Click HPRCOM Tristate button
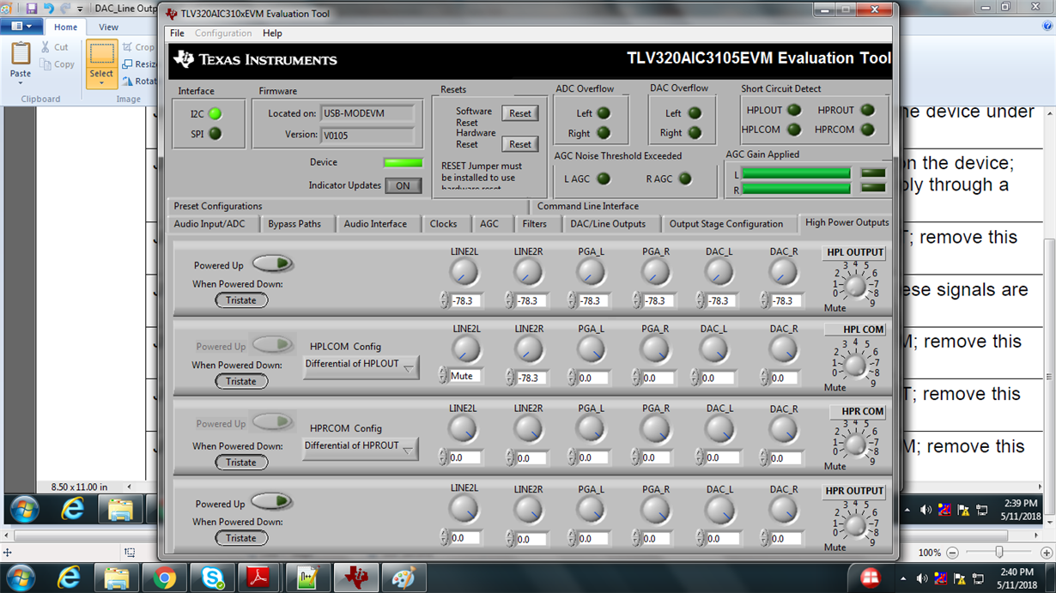 coord(241,463)
